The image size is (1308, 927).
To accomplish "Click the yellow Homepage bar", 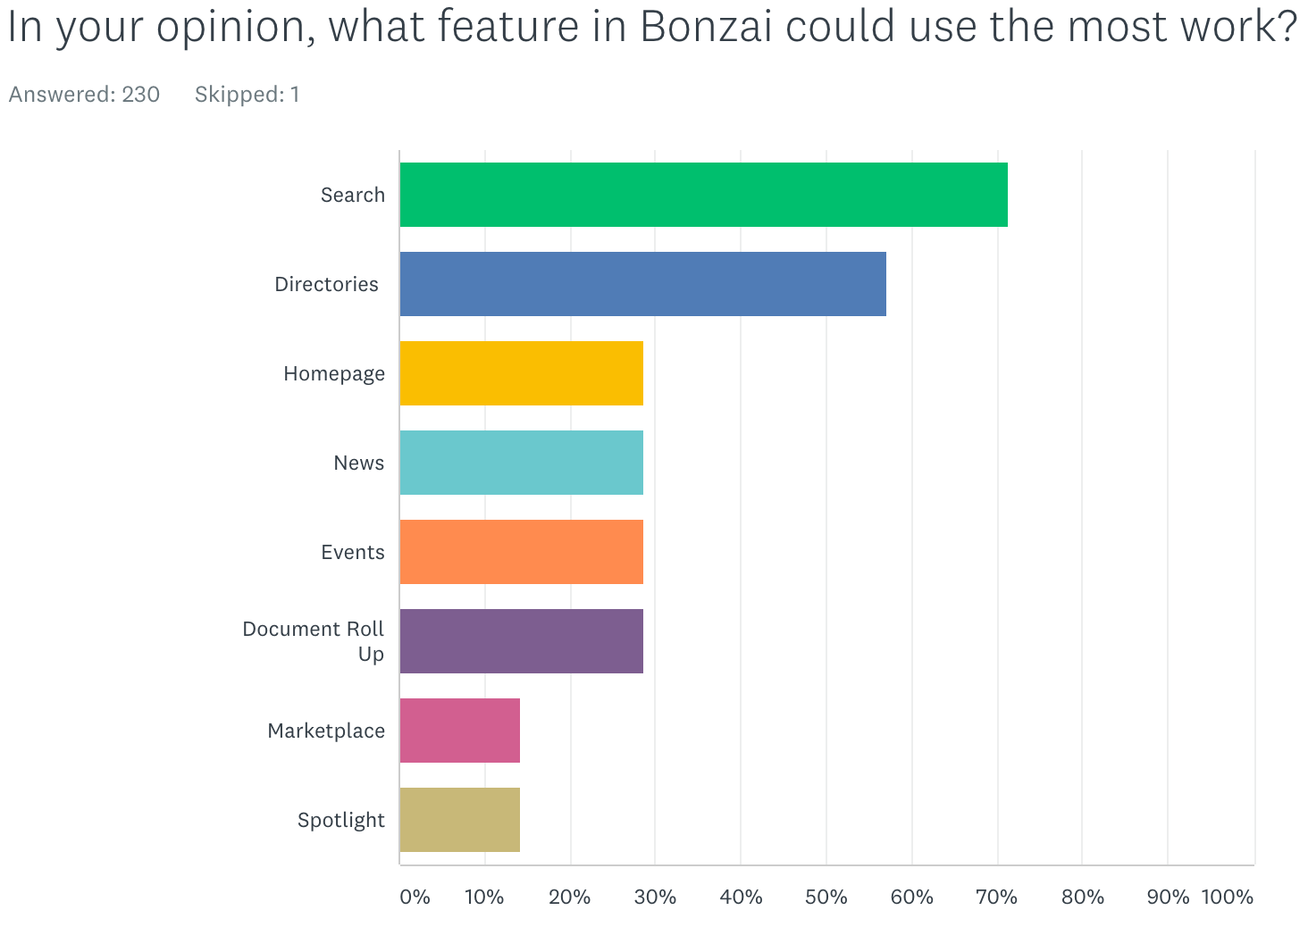I will [522, 373].
